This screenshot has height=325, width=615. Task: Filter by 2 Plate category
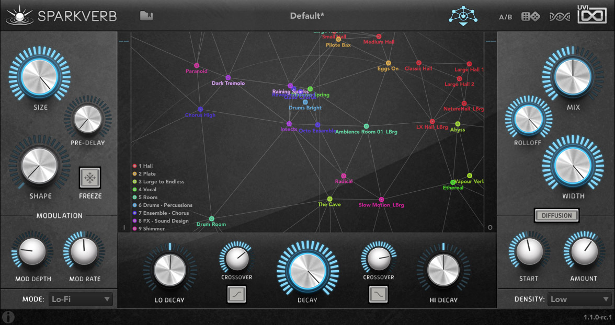144,173
